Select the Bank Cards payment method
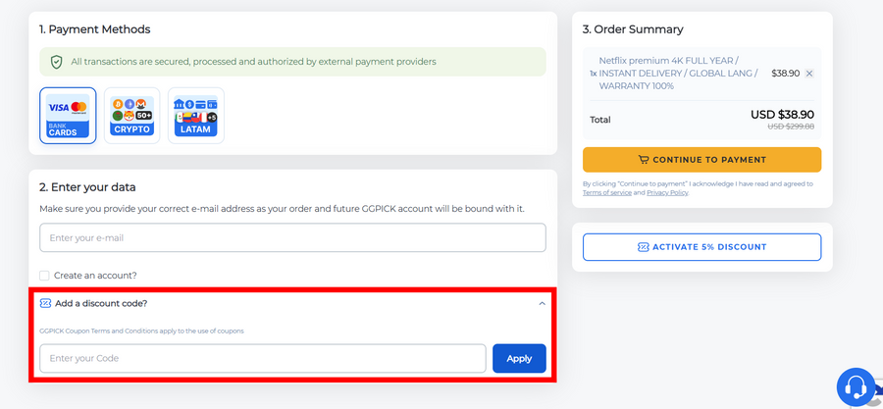The image size is (883, 409). [68, 116]
